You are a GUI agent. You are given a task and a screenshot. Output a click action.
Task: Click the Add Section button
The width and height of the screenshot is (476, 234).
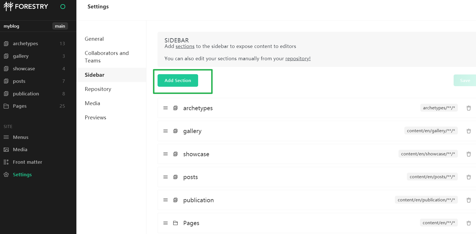(x=178, y=80)
